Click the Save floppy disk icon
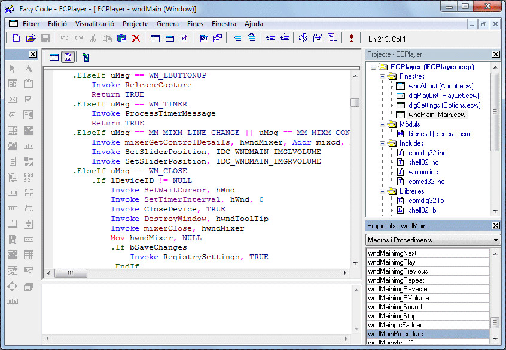 click(45, 38)
